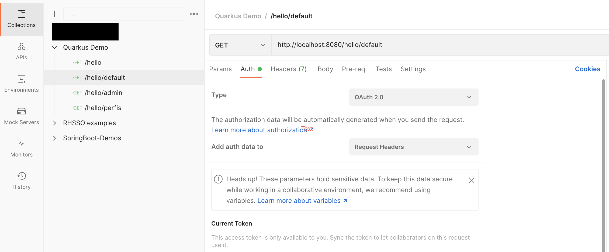Click the collections filter search field
The width and height of the screenshot is (609, 252).
click(x=124, y=14)
